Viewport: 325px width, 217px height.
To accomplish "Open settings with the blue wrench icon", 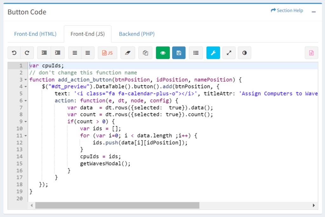I will tap(213, 53).
